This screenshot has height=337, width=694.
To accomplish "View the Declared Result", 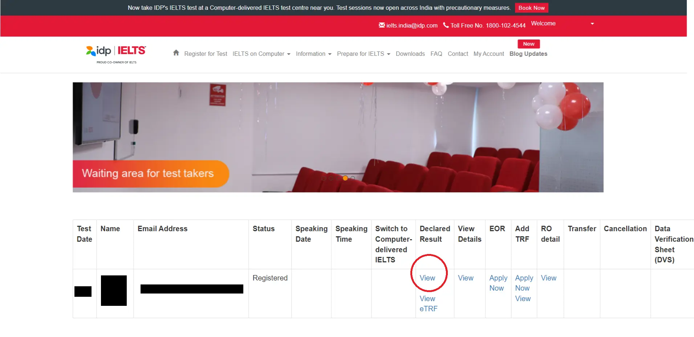I will (x=427, y=278).
